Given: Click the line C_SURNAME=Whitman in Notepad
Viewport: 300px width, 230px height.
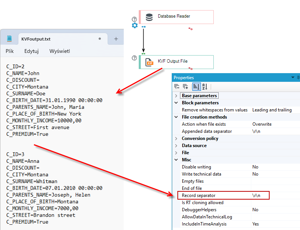Looking at the screenshot, I should [x=32, y=181].
